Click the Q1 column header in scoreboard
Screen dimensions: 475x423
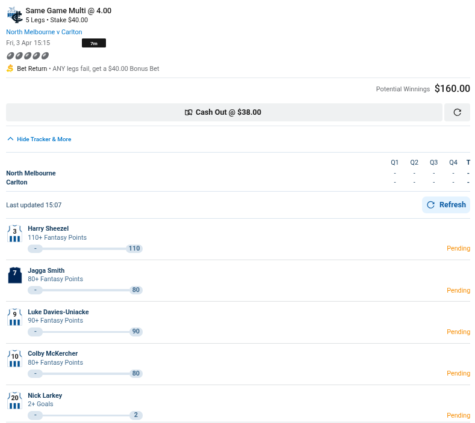(x=394, y=163)
